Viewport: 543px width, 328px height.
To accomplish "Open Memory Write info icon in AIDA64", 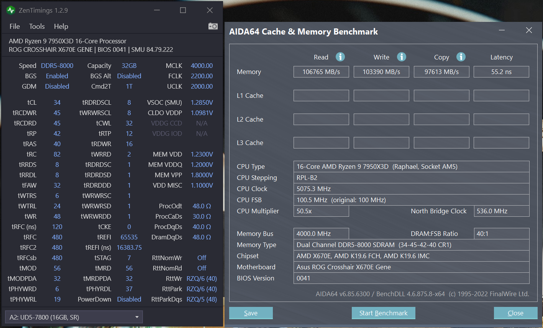I will click(402, 57).
